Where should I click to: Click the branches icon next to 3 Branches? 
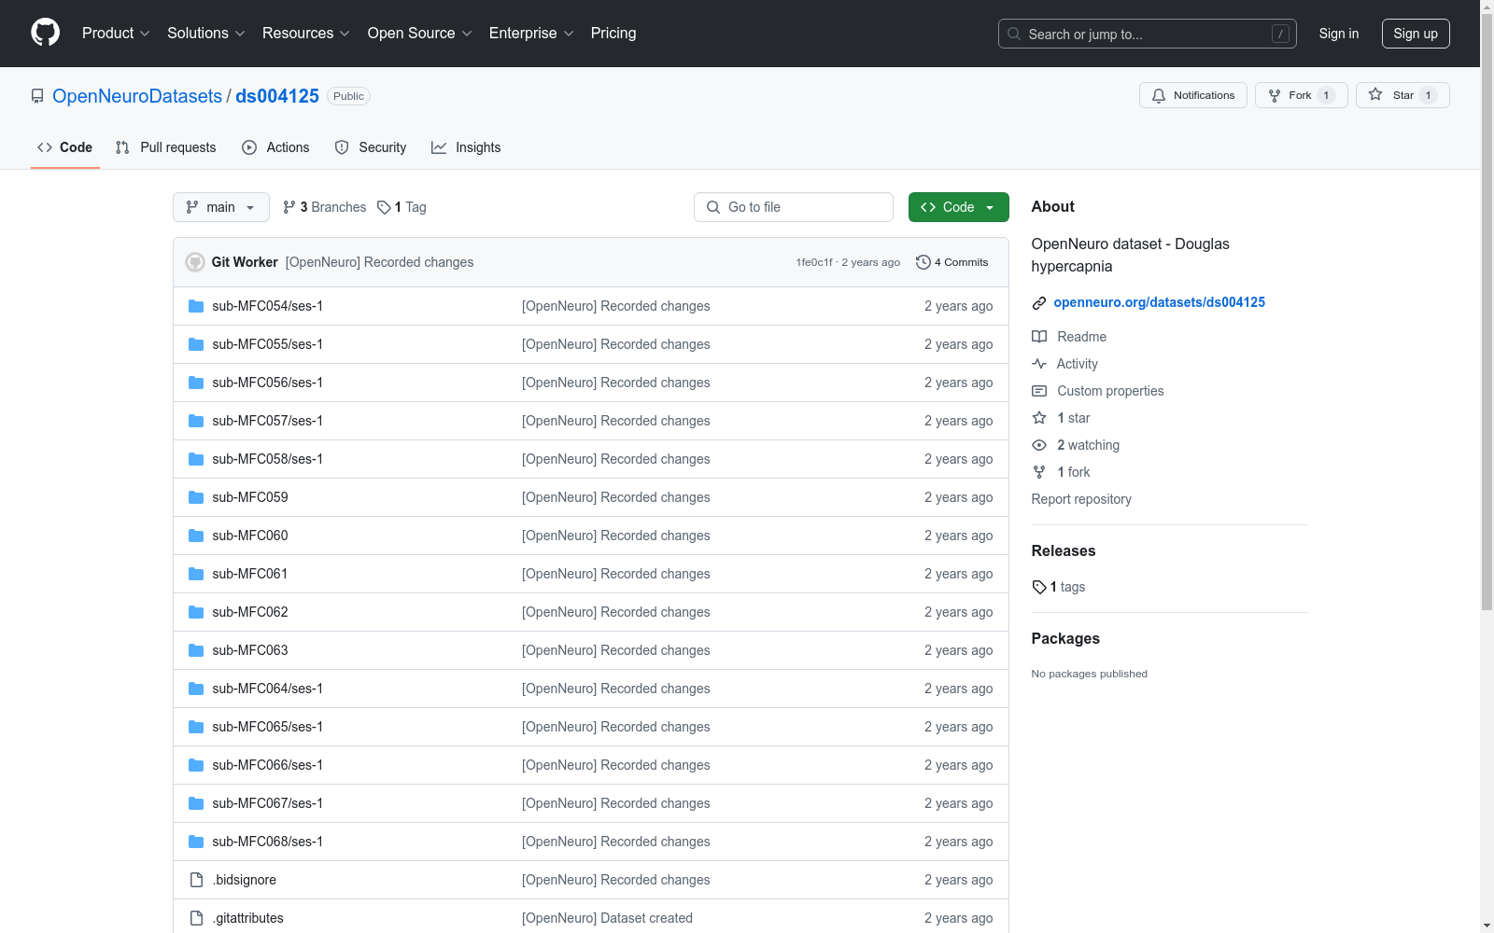pos(289,207)
